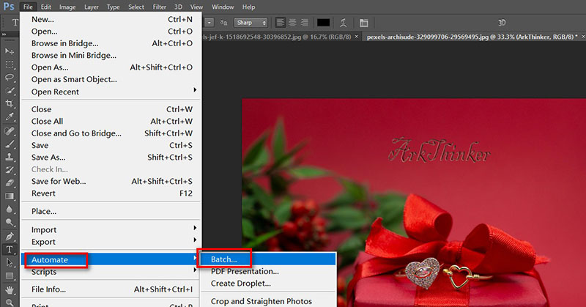Screen dimensions: 586x307
Task: Select the Gradient tool
Action: coord(10,196)
